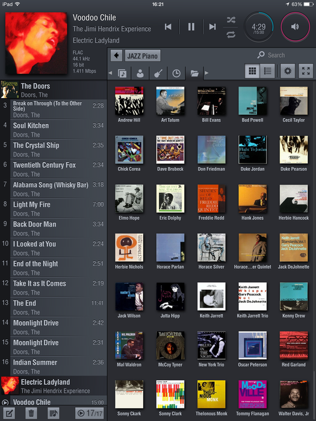
Task: Play End of the Night from queue
Action: click(x=54, y=268)
